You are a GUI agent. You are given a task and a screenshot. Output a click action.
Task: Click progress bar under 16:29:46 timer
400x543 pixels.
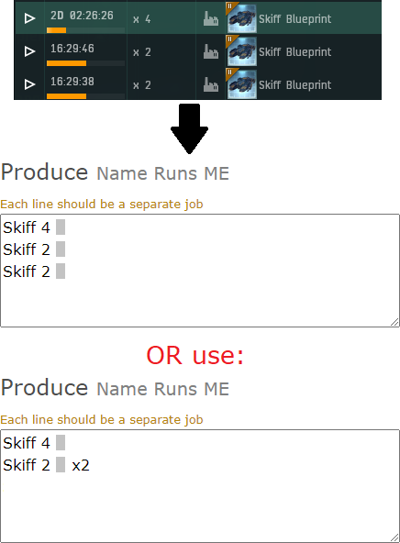coord(85,63)
